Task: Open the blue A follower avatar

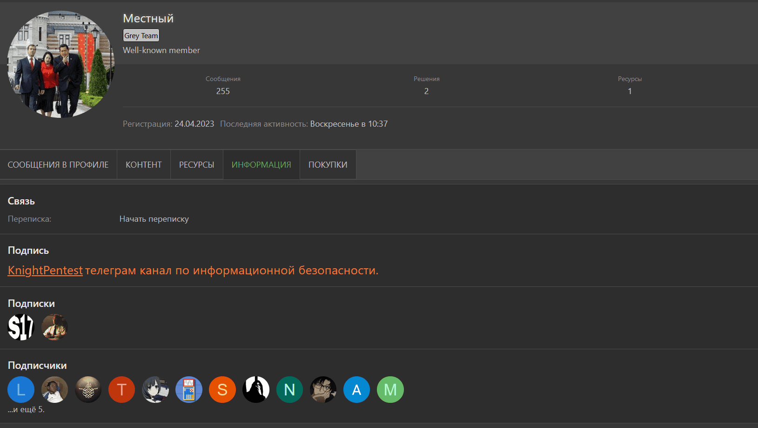Action: [356, 389]
